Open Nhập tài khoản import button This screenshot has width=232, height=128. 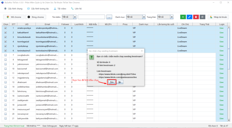point(218,17)
